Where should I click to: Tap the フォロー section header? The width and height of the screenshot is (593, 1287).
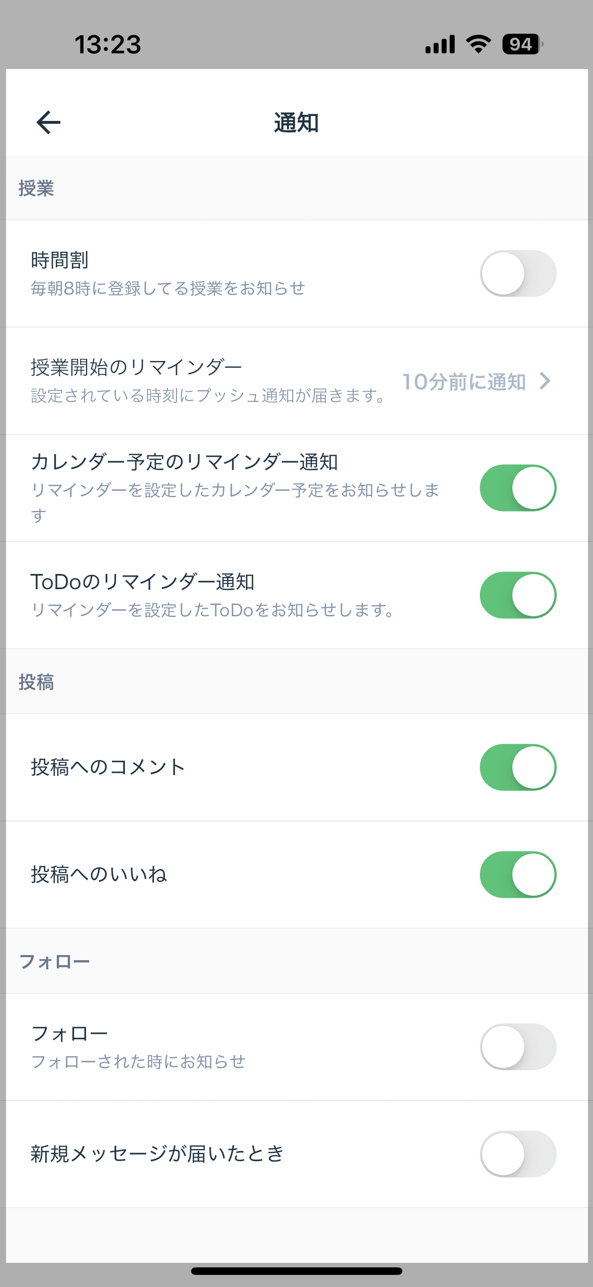(54, 962)
